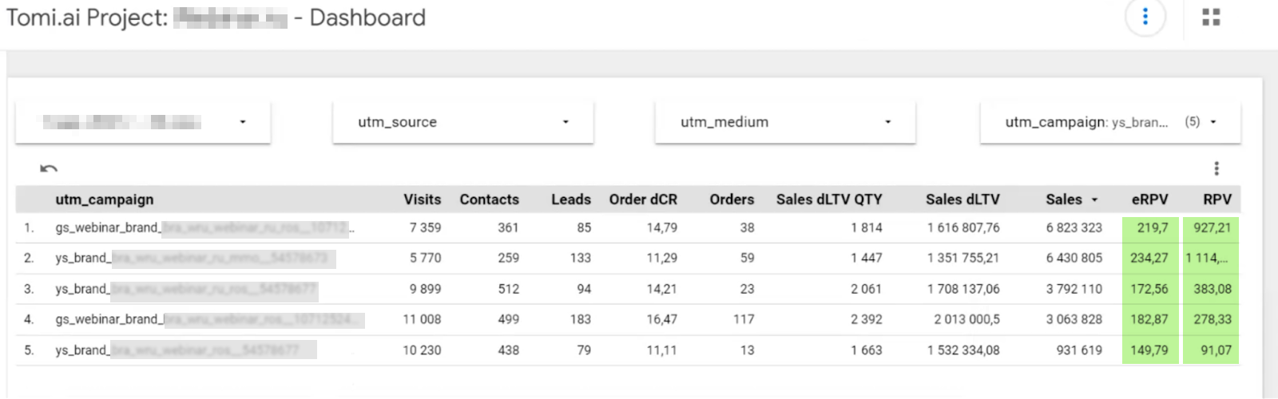Viewport: 1278px width, 399px height.
Task: Open the three-dot options menu in header
Action: (x=1145, y=17)
